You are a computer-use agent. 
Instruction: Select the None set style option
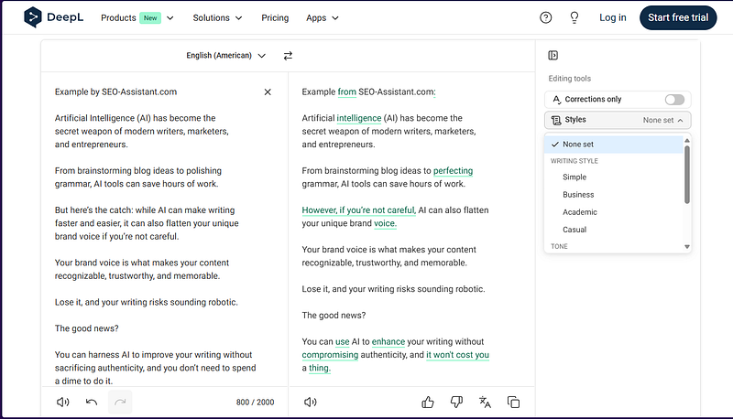[x=613, y=145]
